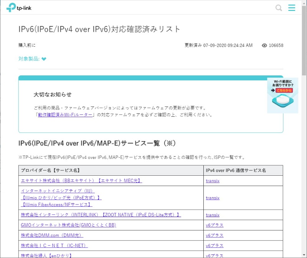Open the 株式会社ＩＣ－ＮＥＴ（IC-NET）link
Image resolution: width=307 pixels, height=258 pixels.
[54, 245]
